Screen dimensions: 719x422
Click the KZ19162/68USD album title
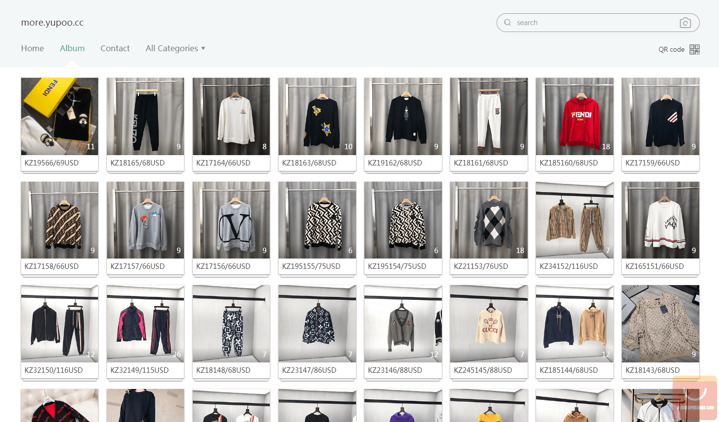(x=395, y=163)
